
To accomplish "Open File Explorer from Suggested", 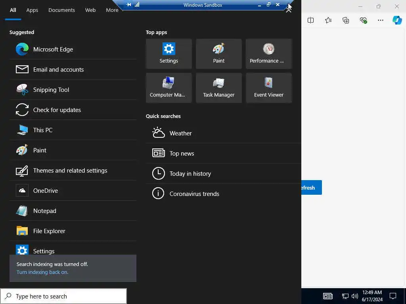I will tap(73, 231).
